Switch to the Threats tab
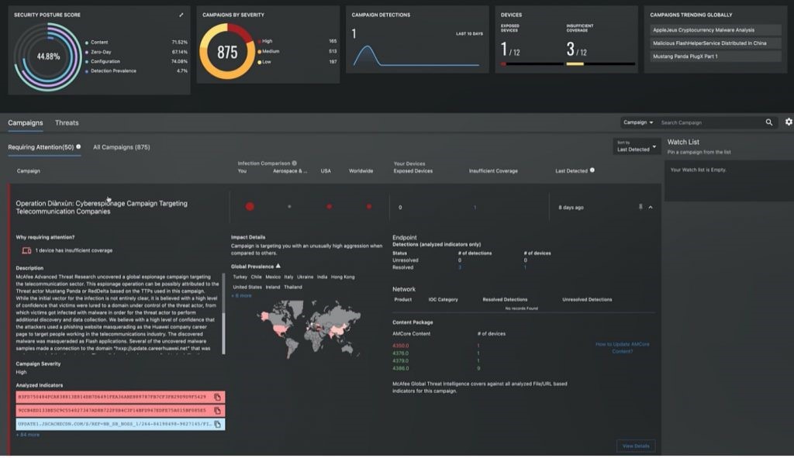The width and height of the screenshot is (794, 458). [x=67, y=123]
